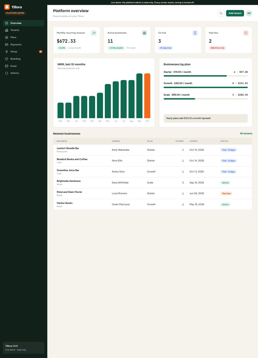Viewport: 258px width, 358px height.
Task: Click the hourglass icon on On trial card
Action: tap(195, 33)
